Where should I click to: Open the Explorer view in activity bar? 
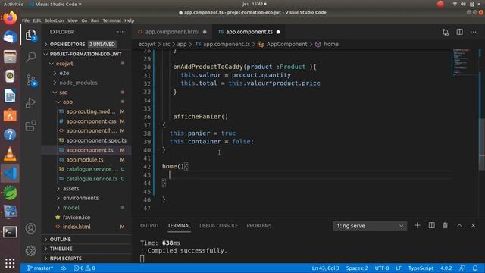point(30,36)
